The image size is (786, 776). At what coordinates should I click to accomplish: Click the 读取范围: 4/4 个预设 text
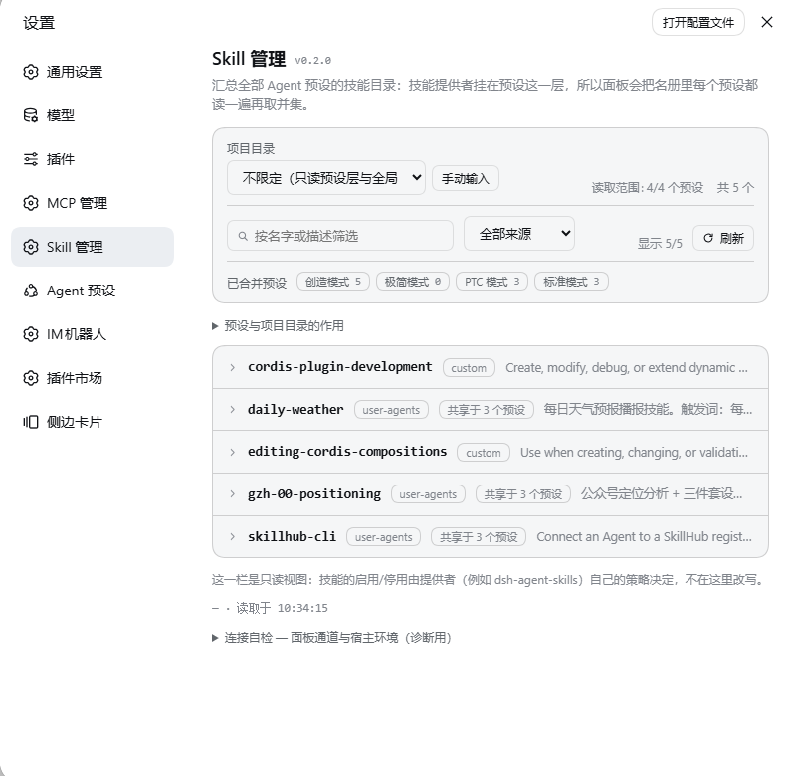(x=647, y=188)
